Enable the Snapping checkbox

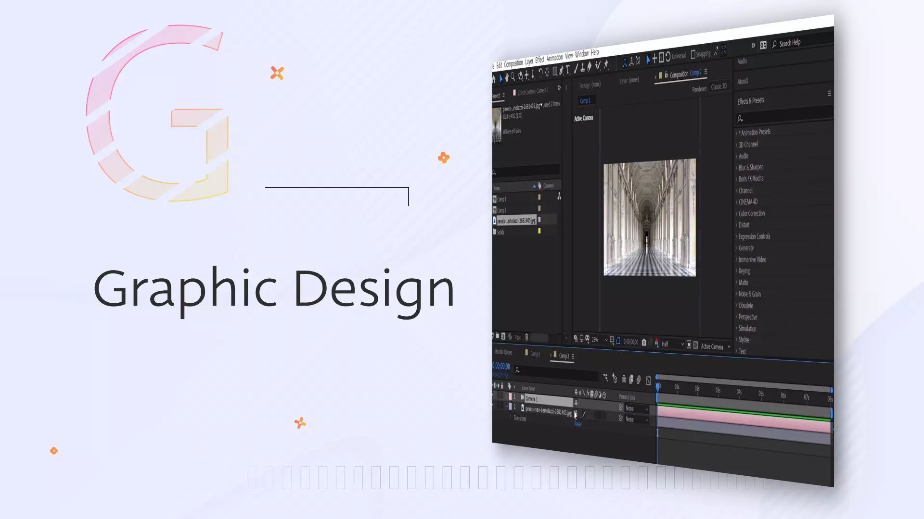coord(693,54)
